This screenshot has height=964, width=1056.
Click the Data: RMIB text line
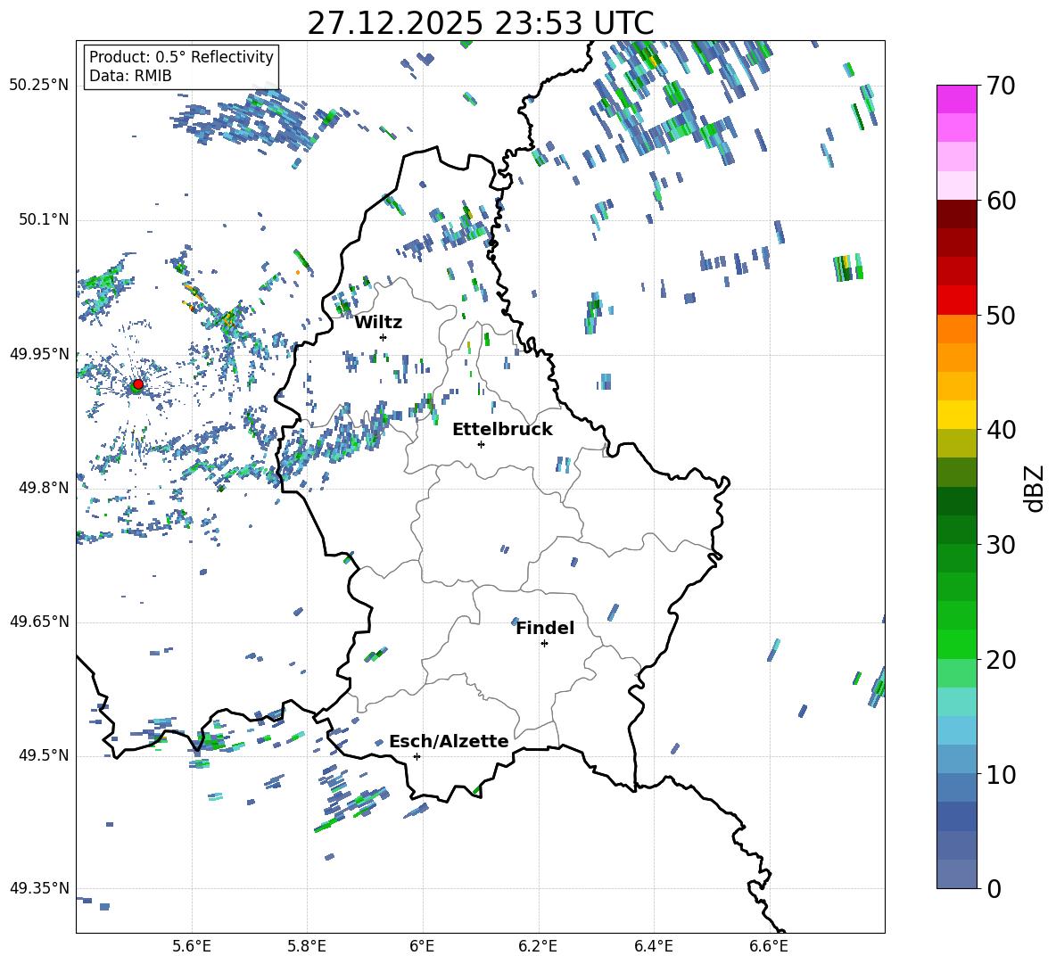point(130,76)
